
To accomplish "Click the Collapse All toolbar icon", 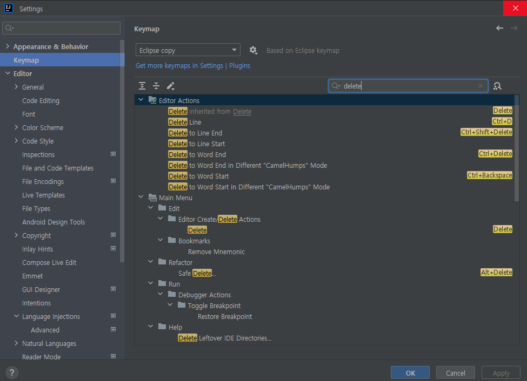I will pos(156,86).
